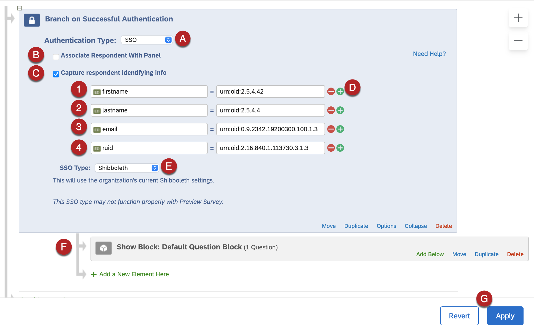Zoom in with the plus button
Image resolution: width=534 pixels, height=332 pixels.
point(518,18)
